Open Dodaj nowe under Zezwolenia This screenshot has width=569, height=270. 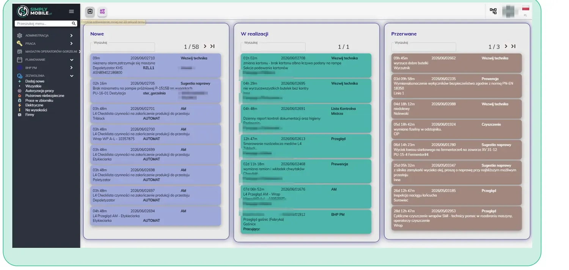(x=35, y=81)
